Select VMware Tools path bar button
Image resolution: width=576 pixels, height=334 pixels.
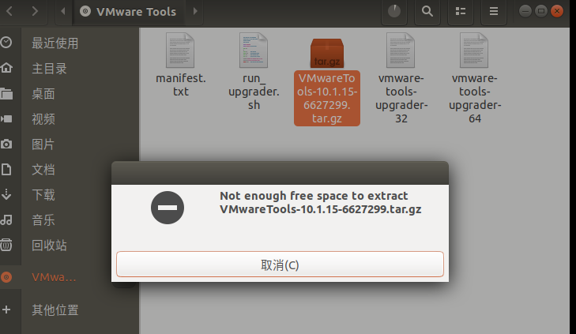129,11
